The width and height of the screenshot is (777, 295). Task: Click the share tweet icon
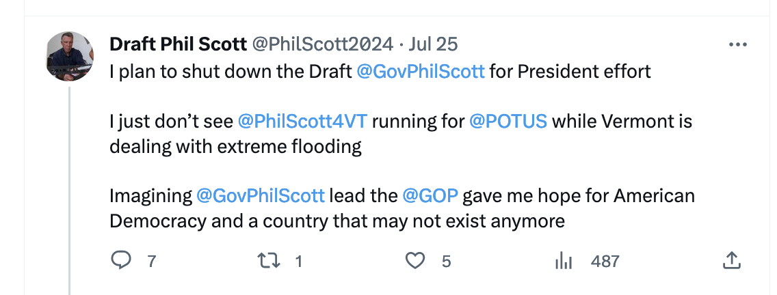click(x=730, y=260)
